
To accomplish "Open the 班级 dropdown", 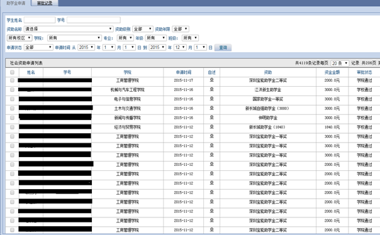I will pyautogui.click(x=190, y=38).
